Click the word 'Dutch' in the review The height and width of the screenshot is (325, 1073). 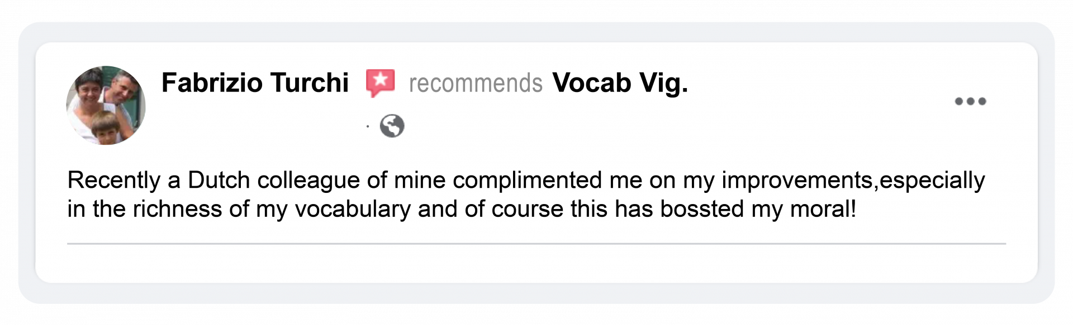pos(219,180)
